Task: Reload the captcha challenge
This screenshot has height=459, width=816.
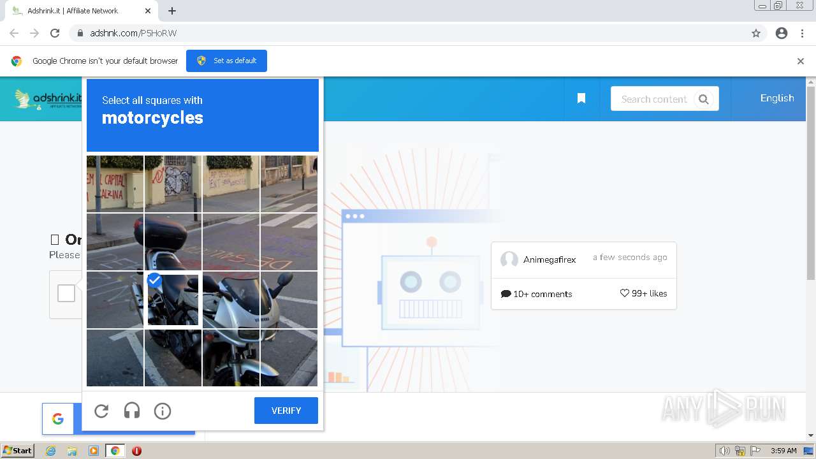Action: 101,411
